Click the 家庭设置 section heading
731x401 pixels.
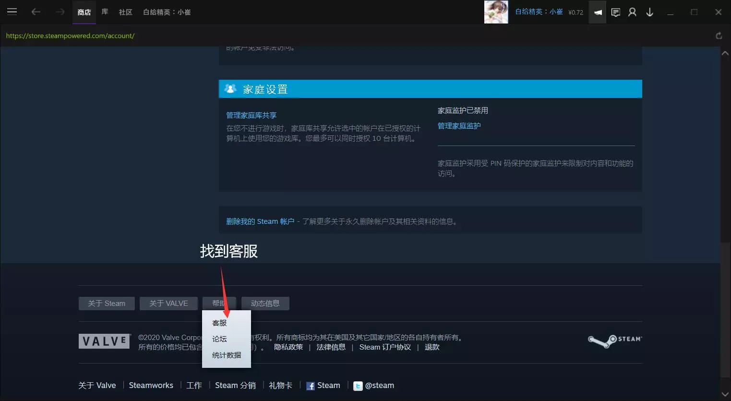[265, 89]
